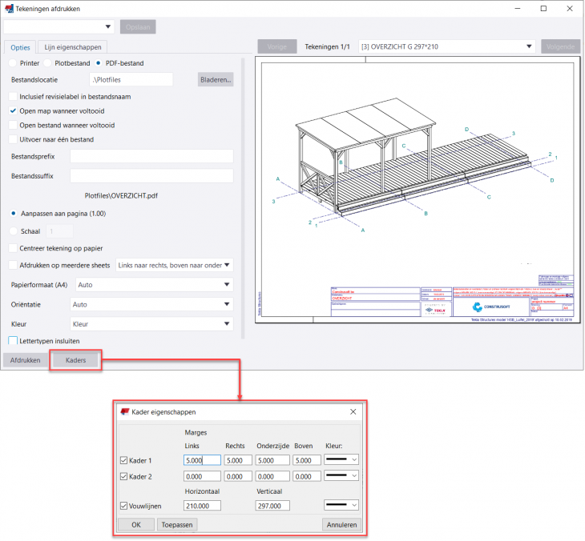The width and height of the screenshot is (585, 541).
Task: Click the Bestandsprefix input field
Action: coord(151,156)
